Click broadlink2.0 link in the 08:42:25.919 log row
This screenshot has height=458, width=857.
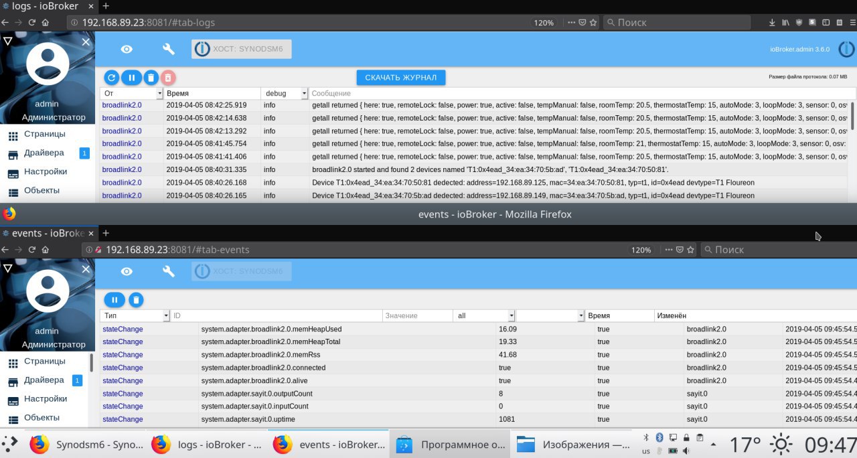(x=122, y=105)
